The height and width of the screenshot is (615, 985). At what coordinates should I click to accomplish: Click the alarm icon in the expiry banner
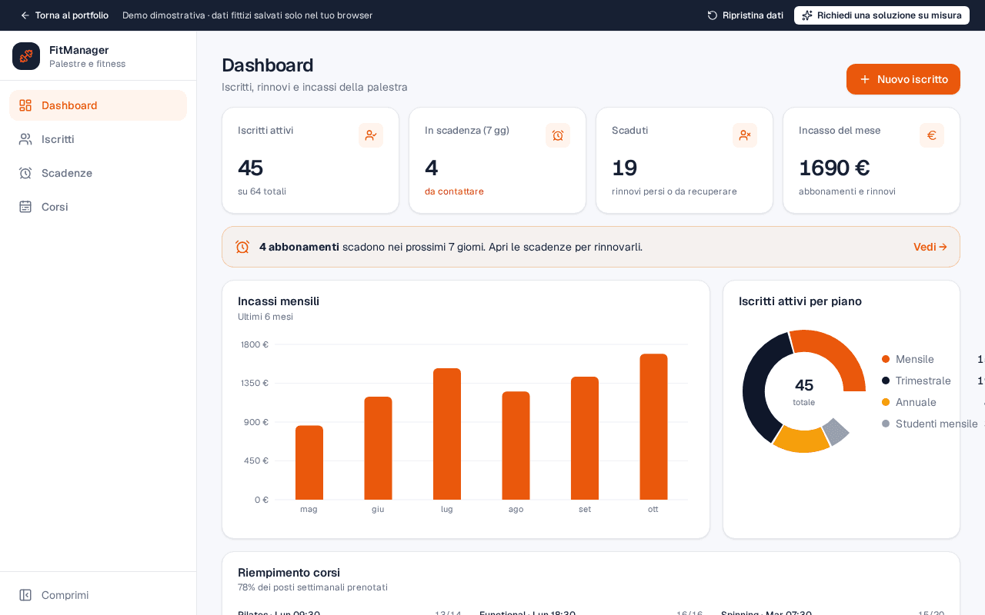pos(242,247)
